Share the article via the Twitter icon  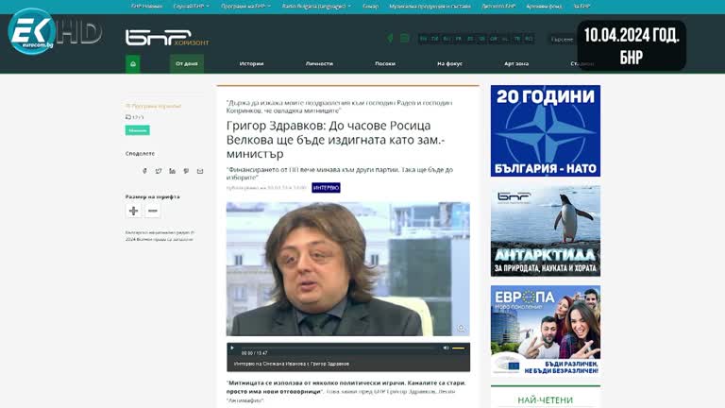click(x=159, y=171)
